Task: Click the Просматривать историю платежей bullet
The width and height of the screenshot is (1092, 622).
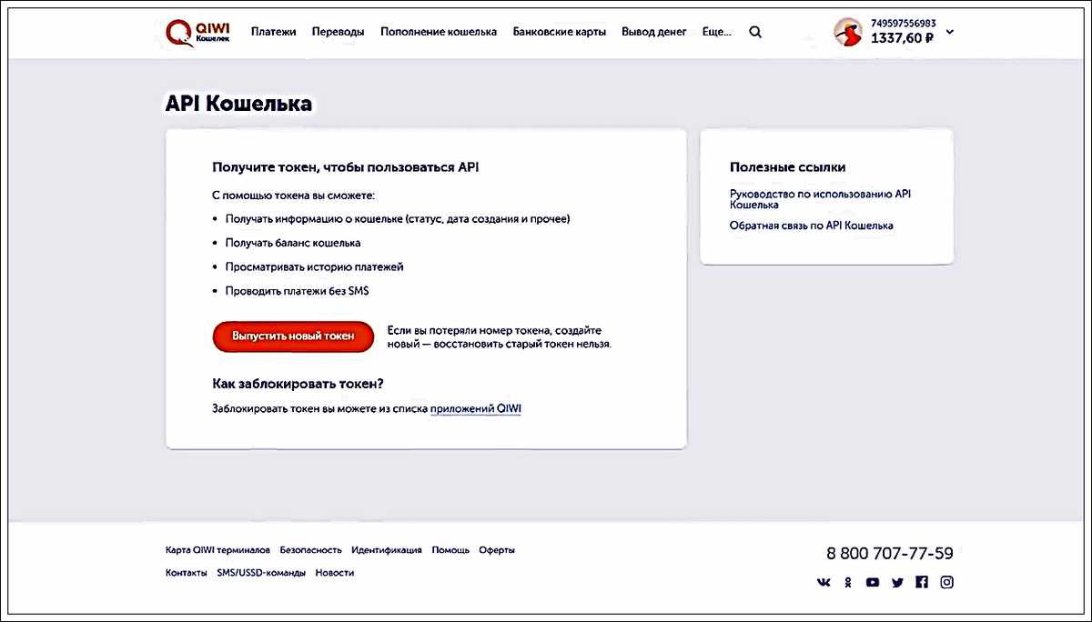Action: click(x=314, y=267)
